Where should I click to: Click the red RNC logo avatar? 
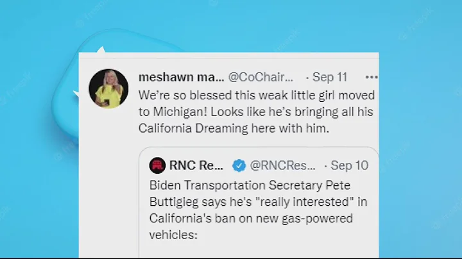(157, 165)
